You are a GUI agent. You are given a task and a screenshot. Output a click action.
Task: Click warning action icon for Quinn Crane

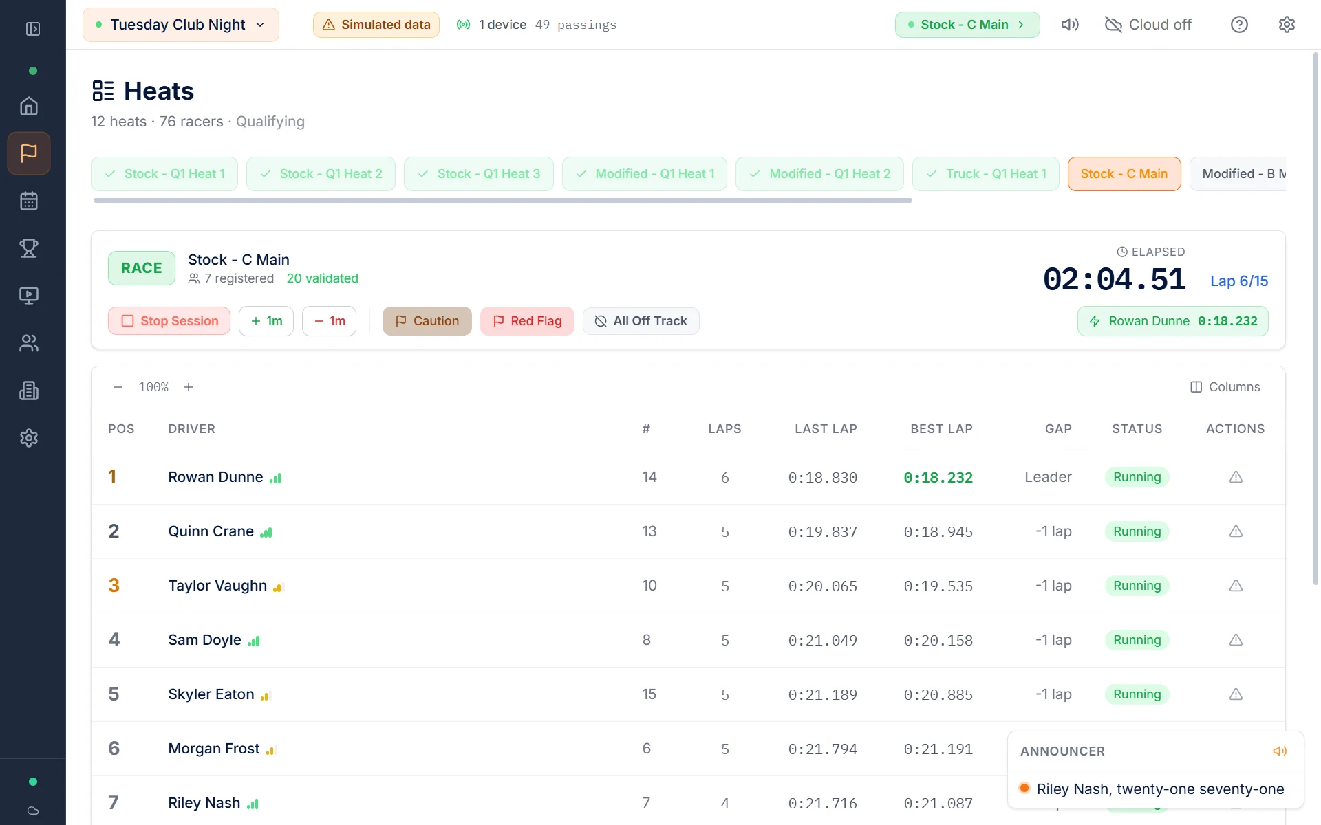[1236, 531]
